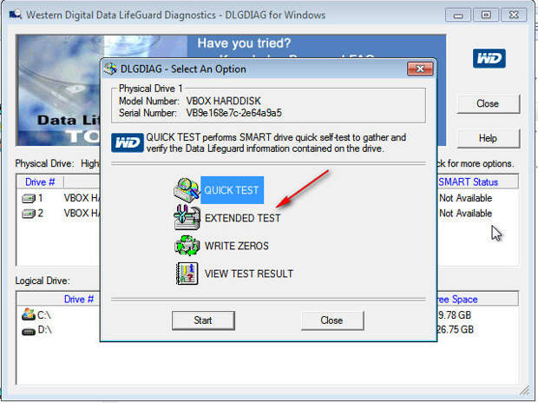
Task: Select the QUICK TEST option
Action: tap(231, 190)
